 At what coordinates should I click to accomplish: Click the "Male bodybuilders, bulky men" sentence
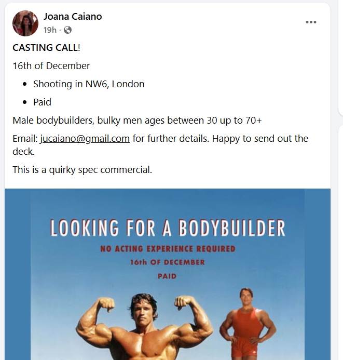tap(137, 121)
